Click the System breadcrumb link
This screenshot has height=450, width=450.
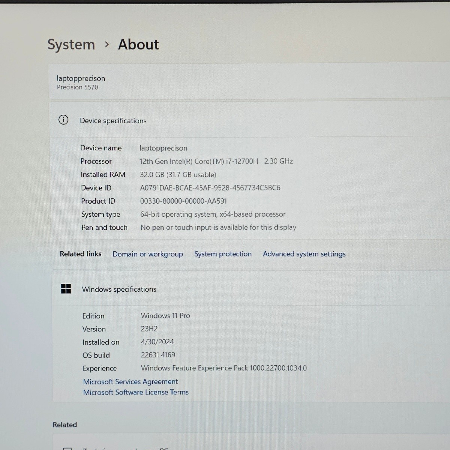(x=71, y=45)
